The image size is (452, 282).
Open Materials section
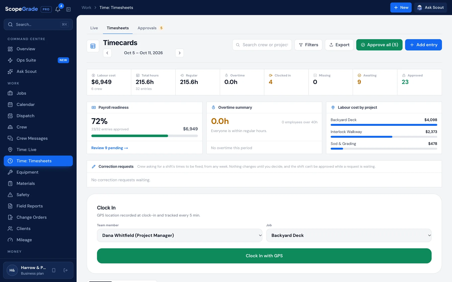pos(38,183)
